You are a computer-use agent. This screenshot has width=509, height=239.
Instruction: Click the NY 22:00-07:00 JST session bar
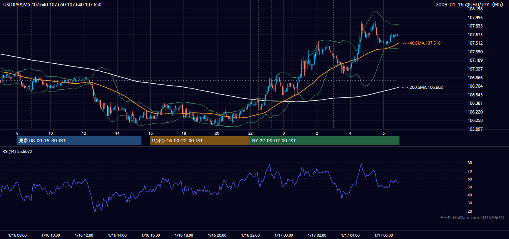[325, 141]
